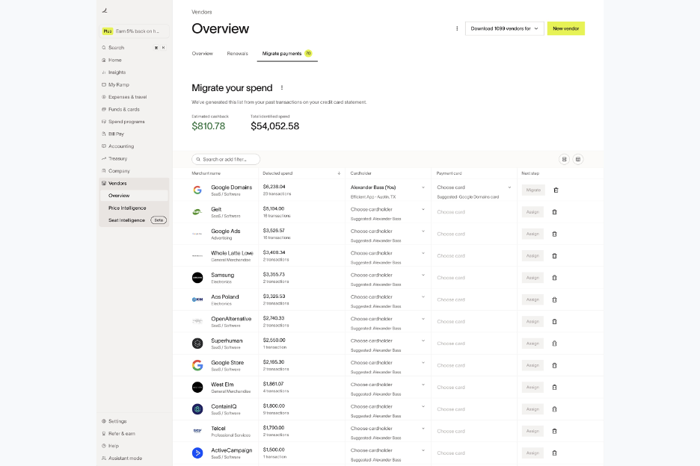Click the $810.78 estimated cashback value
The height and width of the screenshot is (466, 700).
[x=209, y=126]
